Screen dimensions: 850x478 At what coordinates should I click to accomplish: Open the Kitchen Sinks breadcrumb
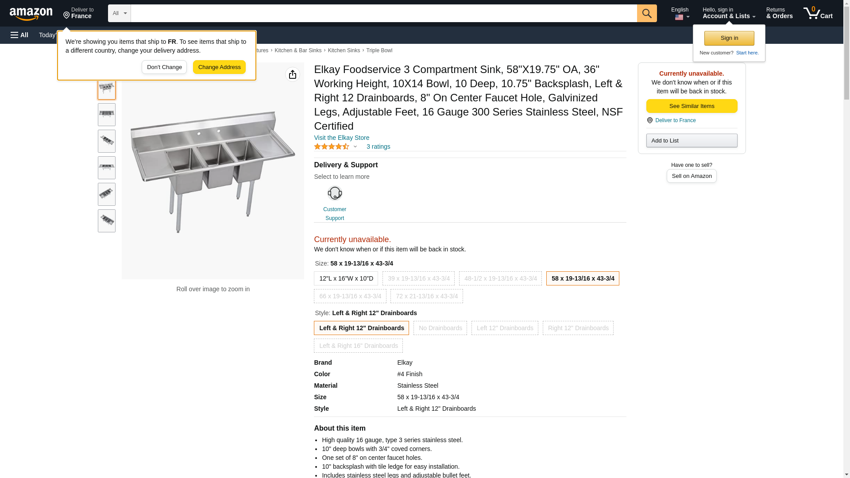tap(344, 50)
